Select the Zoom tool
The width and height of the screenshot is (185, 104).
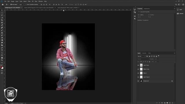tap(2, 60)
